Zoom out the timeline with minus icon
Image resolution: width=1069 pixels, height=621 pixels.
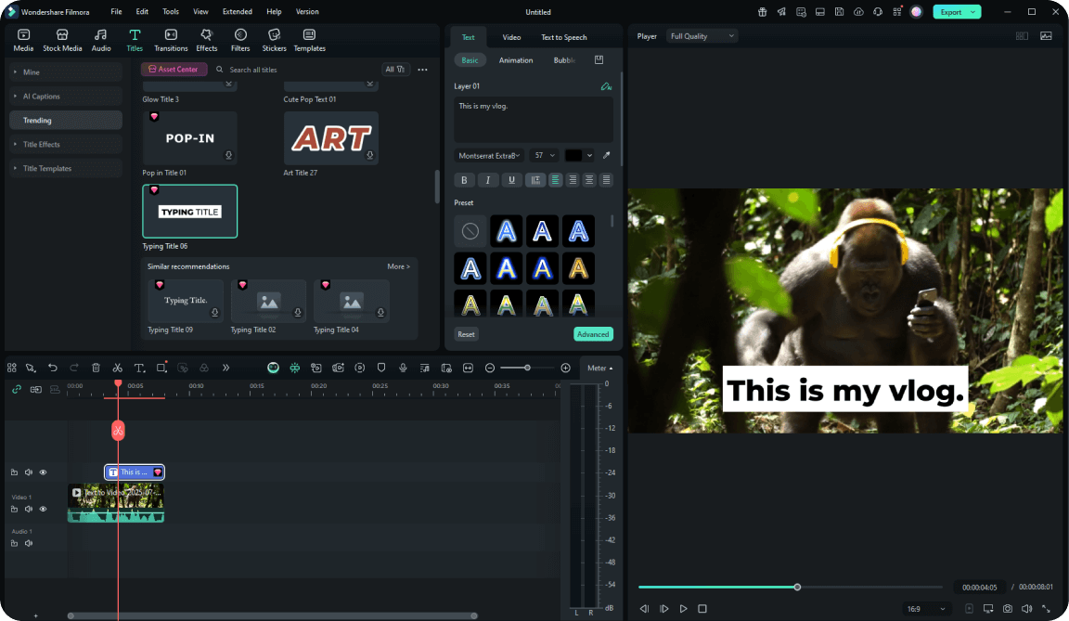coord(490,369)
